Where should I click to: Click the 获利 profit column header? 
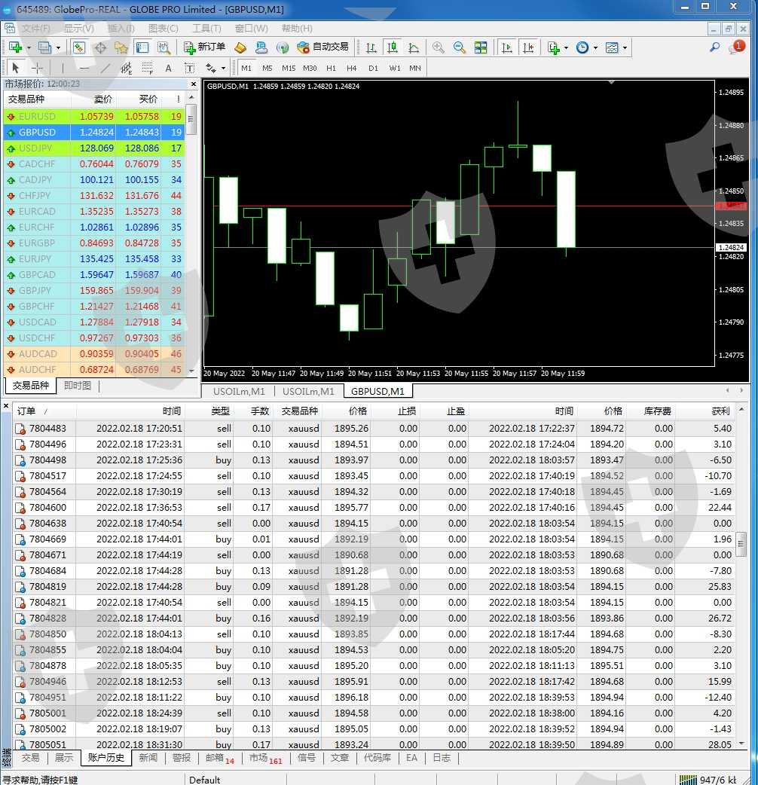(x=720, y=411)
